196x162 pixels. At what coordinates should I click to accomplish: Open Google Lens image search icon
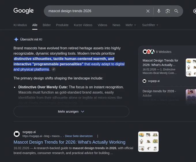point(168,11)
